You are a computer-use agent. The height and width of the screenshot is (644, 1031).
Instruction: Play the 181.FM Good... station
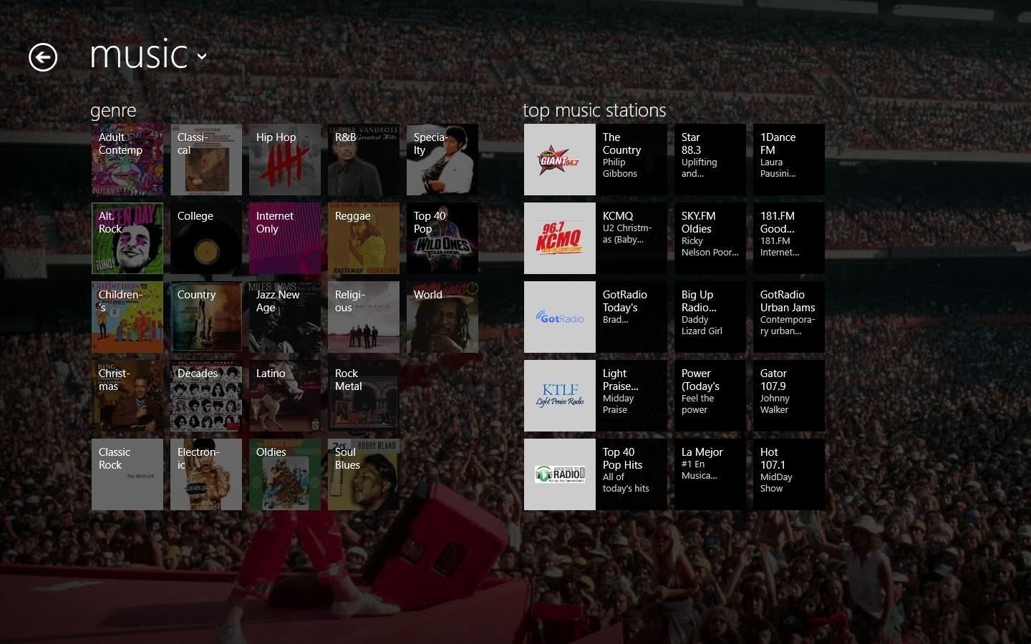[789, 238]
